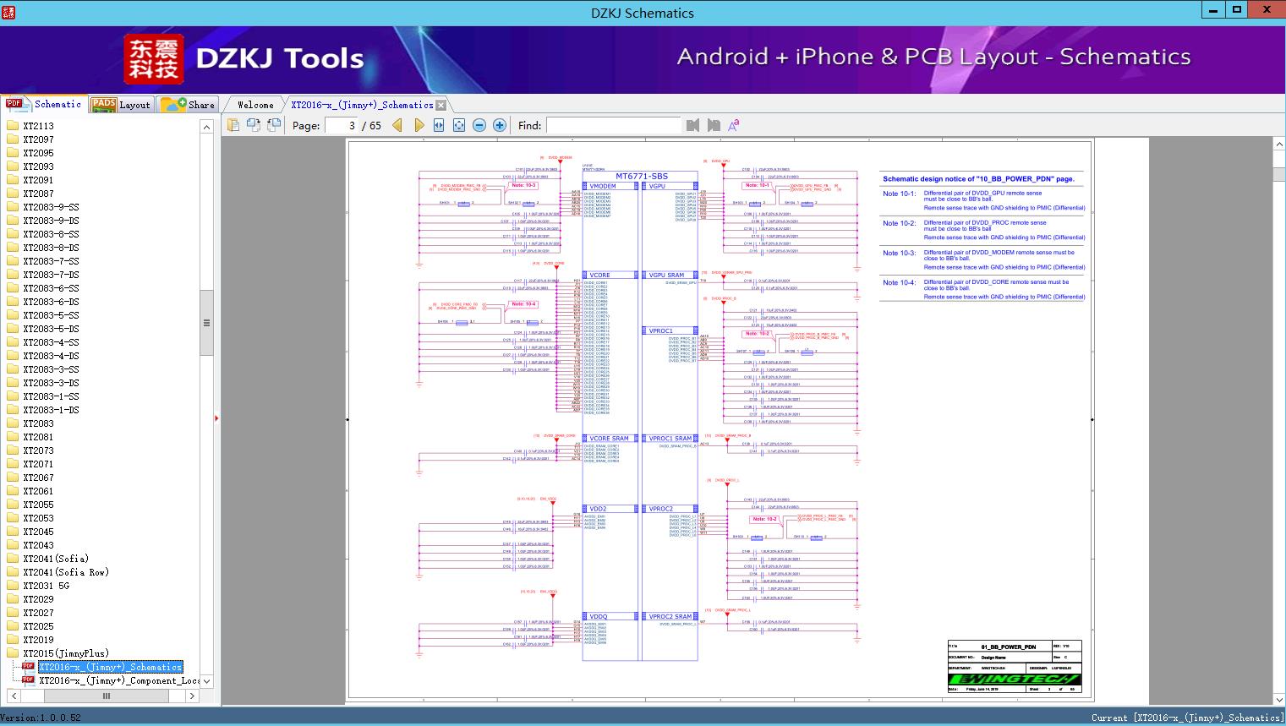This screenshot has width=1286, height=726.
Task: Open the XT2083-1-SS folder
Action: coord(43,396)
